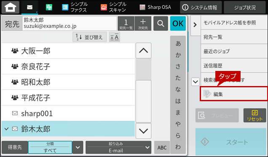268x157 pixels.
Task: Select contact 奈良花子
Action: coord(68,66)
